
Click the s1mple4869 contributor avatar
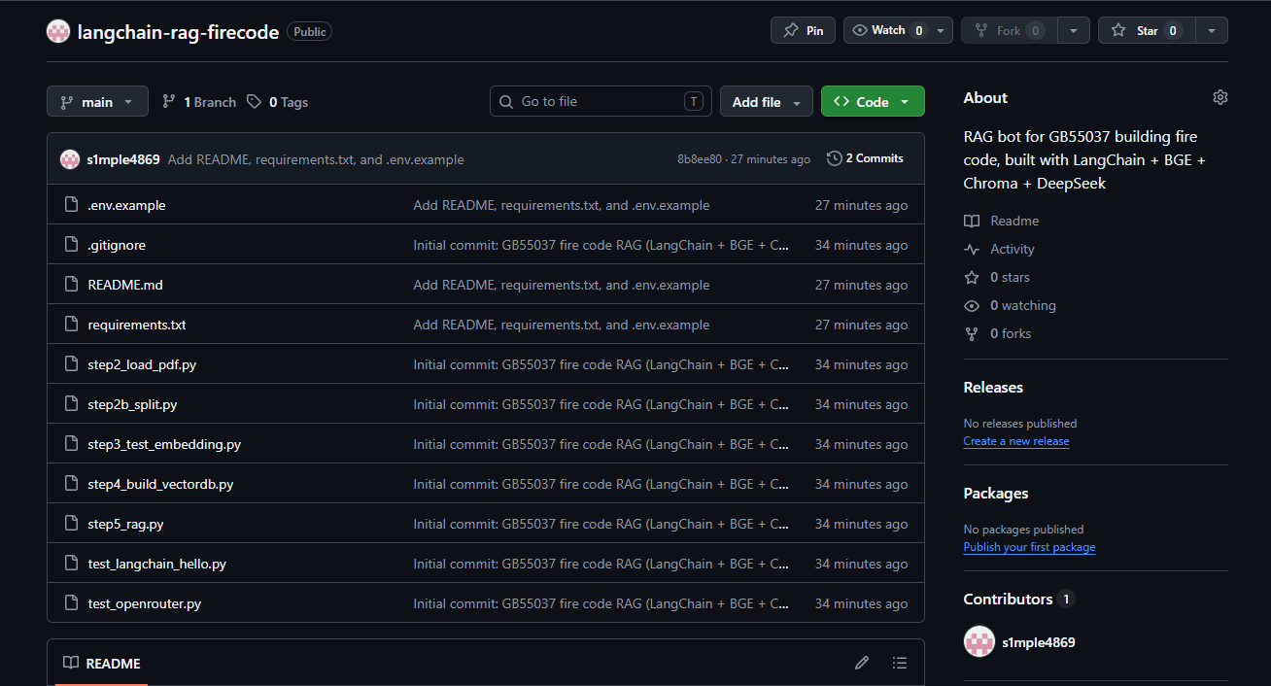pyautogui.click(x=979, y=641)
